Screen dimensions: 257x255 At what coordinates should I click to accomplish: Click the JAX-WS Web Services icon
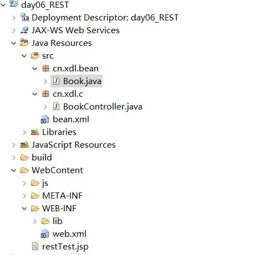click(24, 30)
